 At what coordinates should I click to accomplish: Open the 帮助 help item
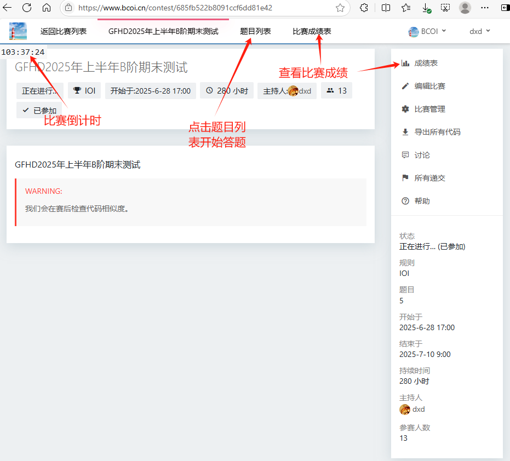coord(416,201)
